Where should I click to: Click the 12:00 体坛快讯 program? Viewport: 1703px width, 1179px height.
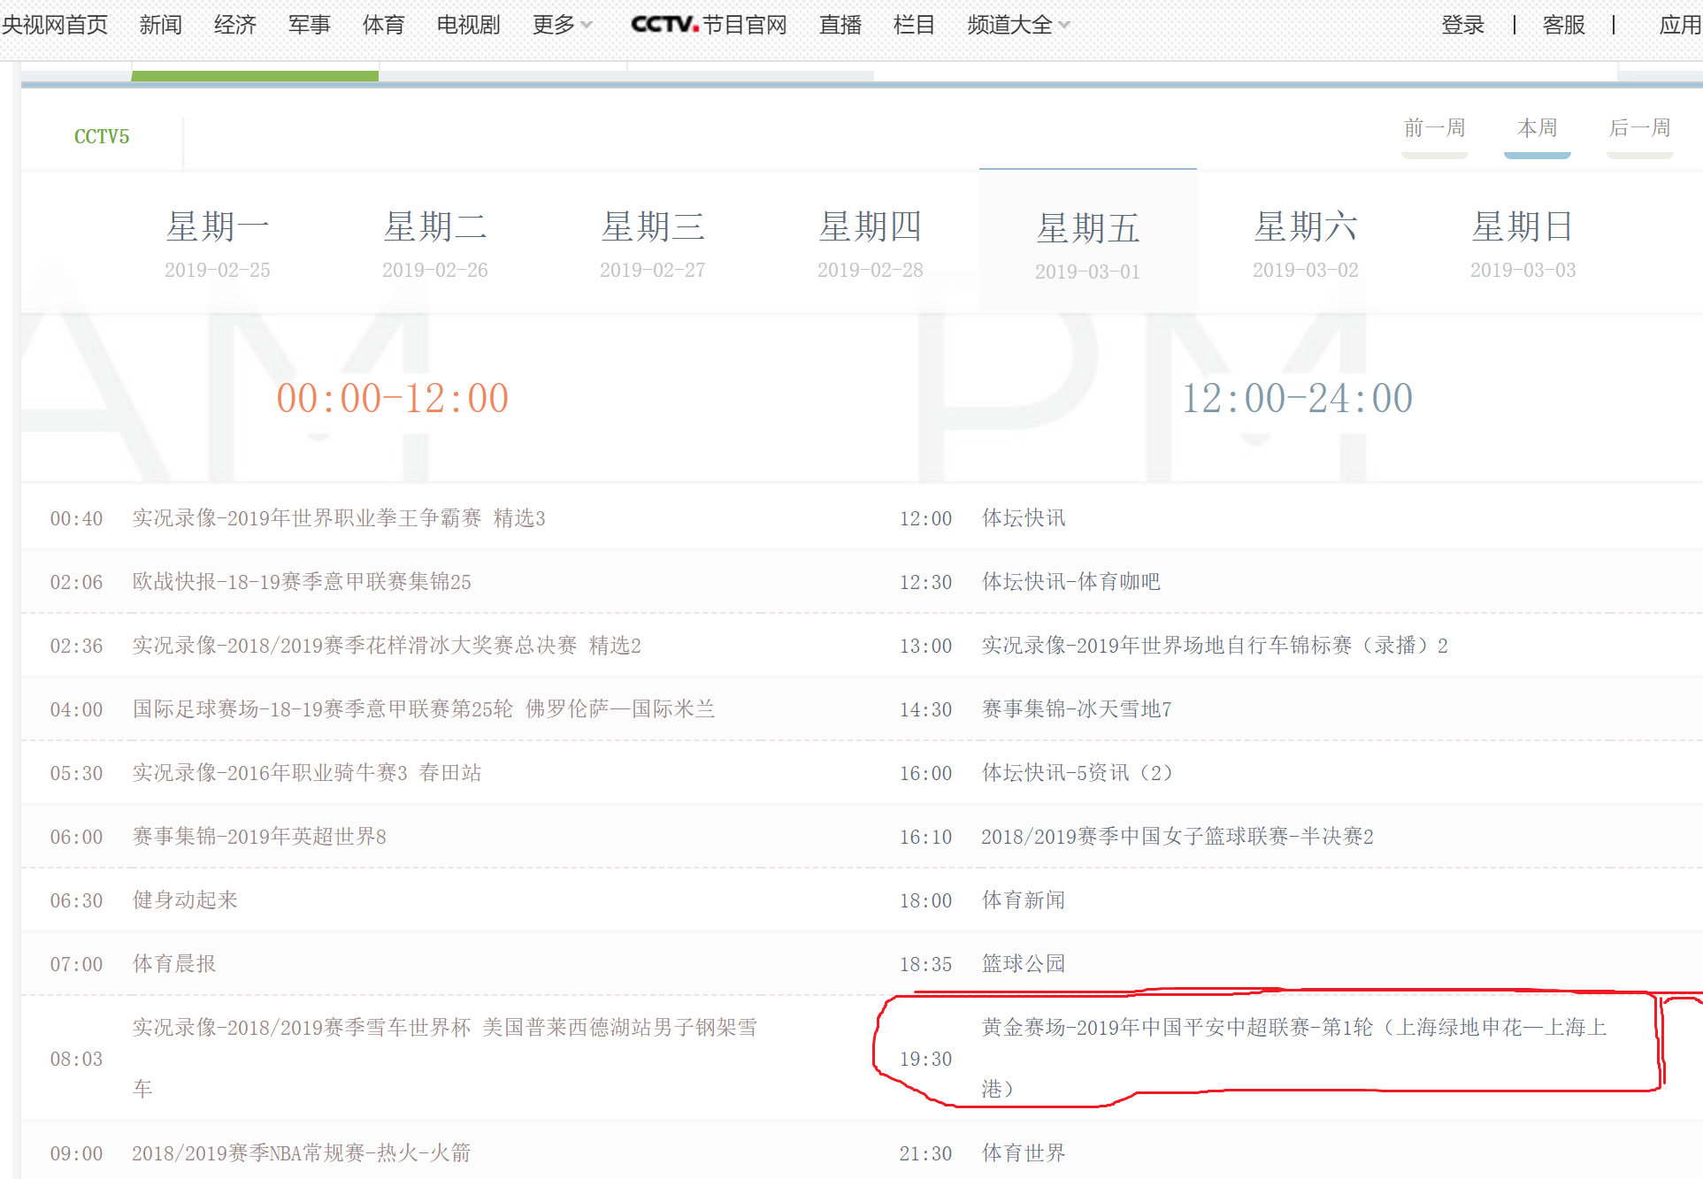(x=1024, y=518)
